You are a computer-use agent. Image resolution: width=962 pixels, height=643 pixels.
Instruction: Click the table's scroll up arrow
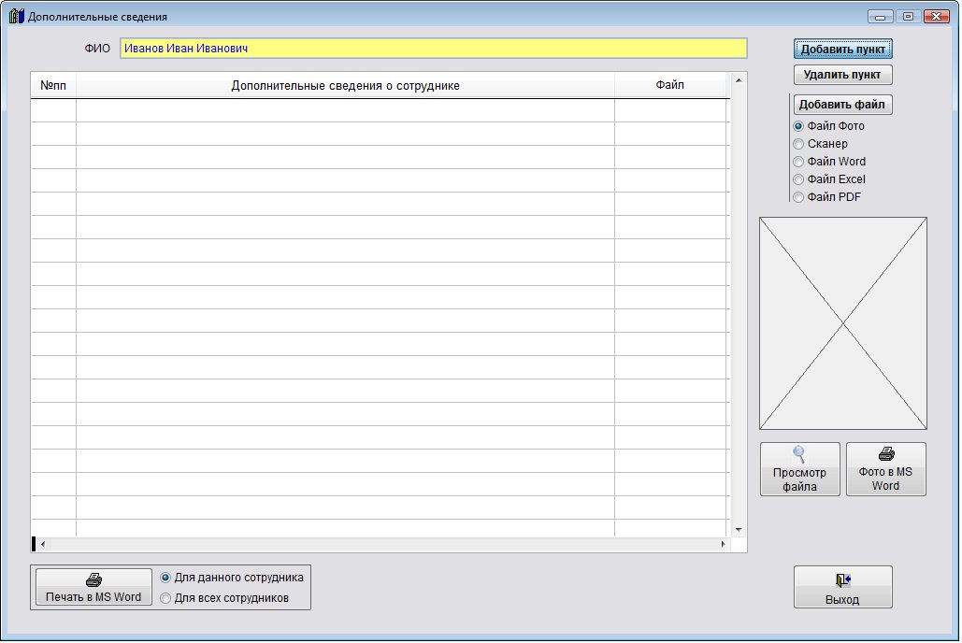tap(739, 81)
